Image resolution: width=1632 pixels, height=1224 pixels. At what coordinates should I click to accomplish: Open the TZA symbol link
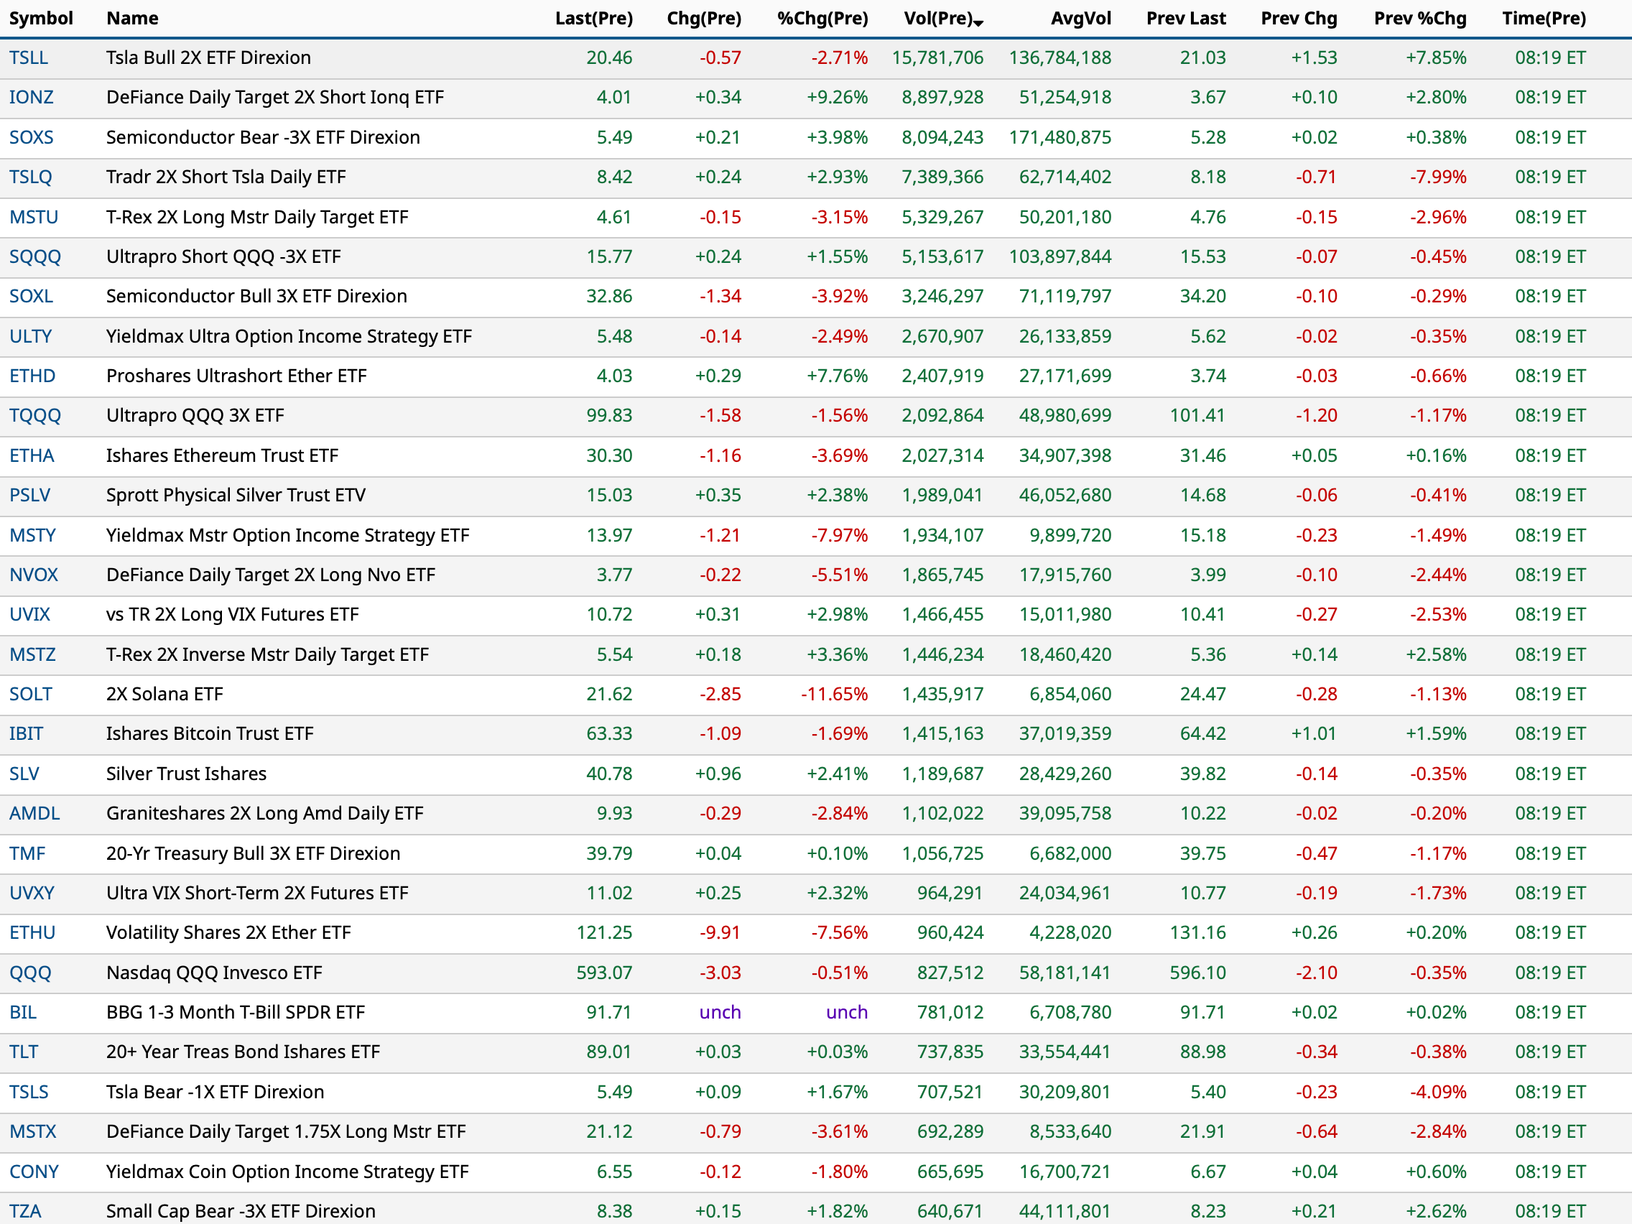pos(25,1211)
